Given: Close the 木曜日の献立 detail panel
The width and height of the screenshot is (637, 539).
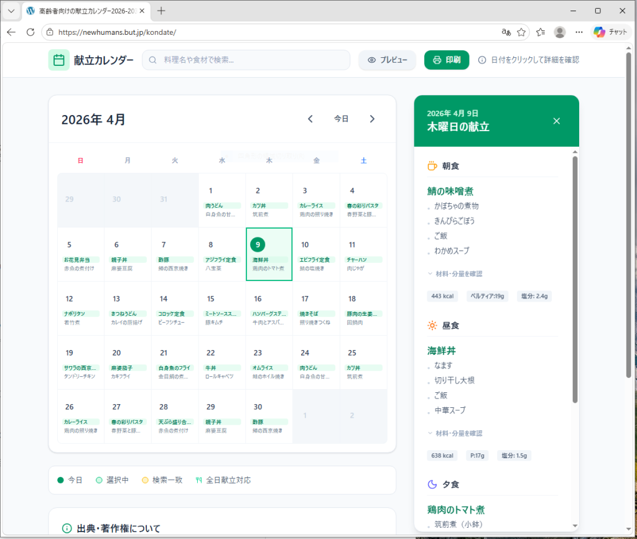Looking at the screenshot, I should (x=557, y=121).
